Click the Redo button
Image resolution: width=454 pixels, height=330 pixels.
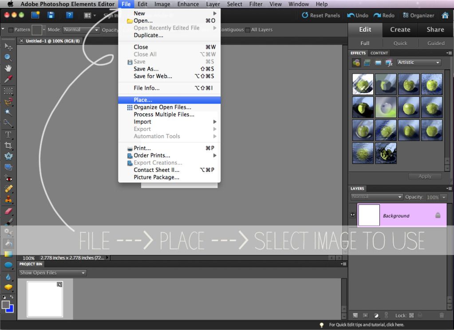point(384,16)
